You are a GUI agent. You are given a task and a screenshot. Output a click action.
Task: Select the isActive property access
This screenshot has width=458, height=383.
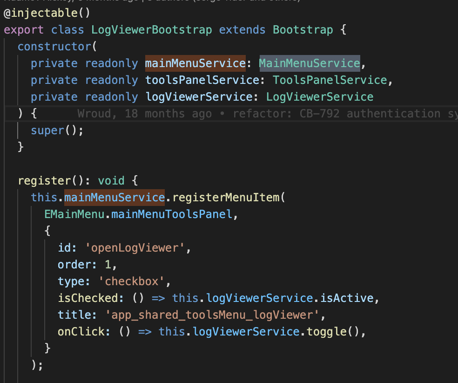click(x=347, y=298)
